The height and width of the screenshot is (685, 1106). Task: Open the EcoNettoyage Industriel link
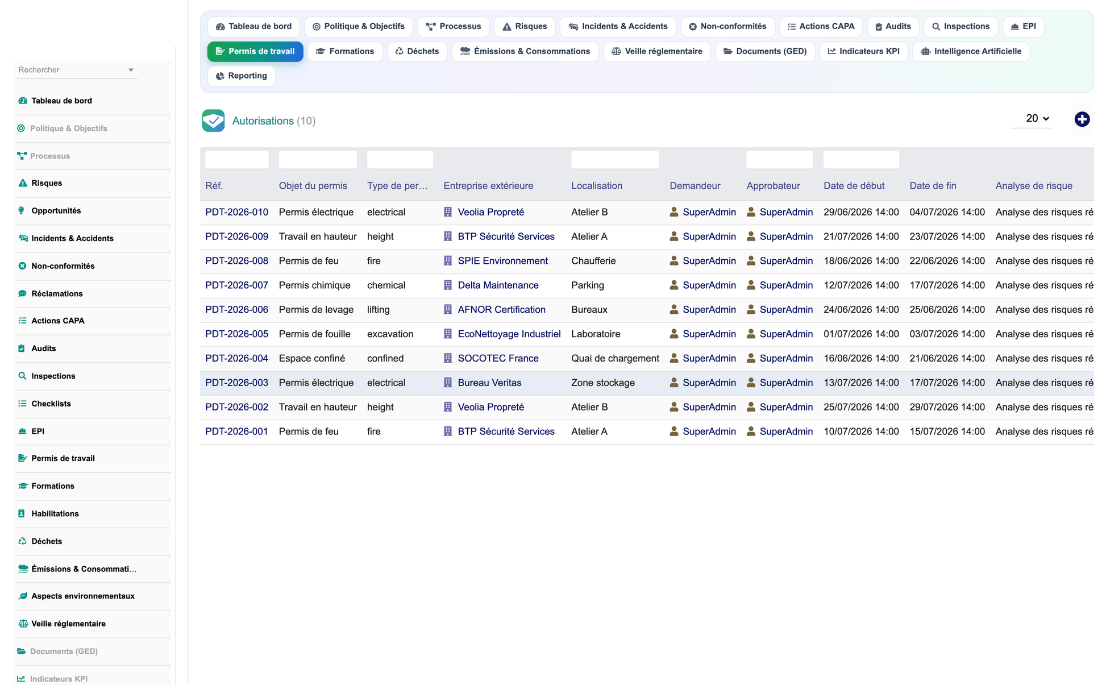509,334
